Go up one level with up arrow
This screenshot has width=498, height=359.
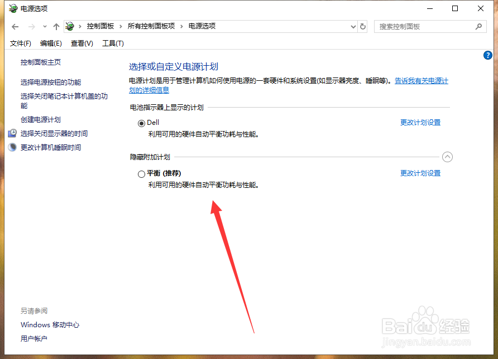pyautogui.click(x=56, y=27)
